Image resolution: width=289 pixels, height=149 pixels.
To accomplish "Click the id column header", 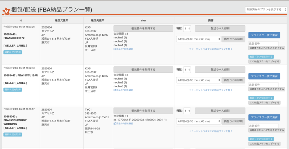I will (21, 21).
